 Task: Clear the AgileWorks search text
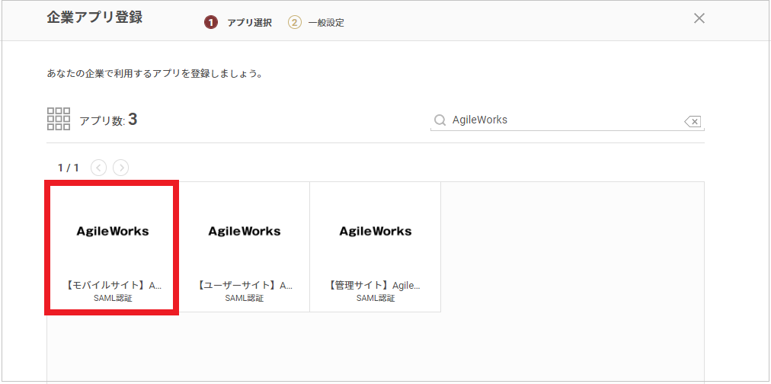click(693, 121)
